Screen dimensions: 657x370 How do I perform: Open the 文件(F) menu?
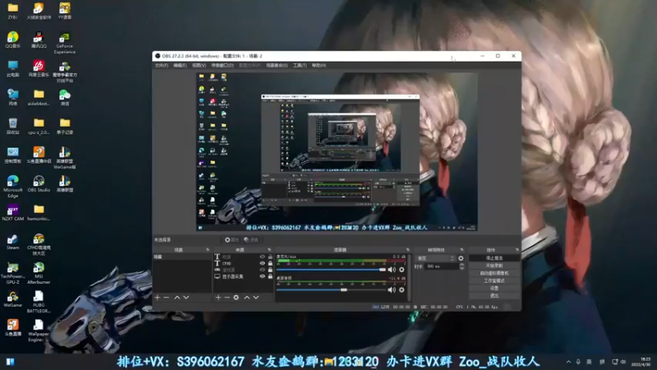(161, 66)
